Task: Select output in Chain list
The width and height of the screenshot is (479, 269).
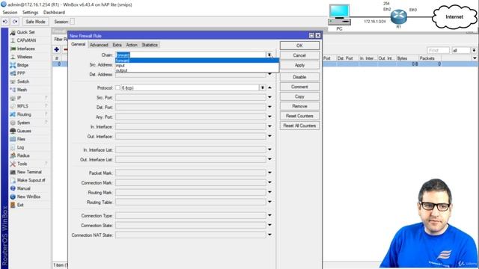Action: pyautogui.click(x=197, y=70)
